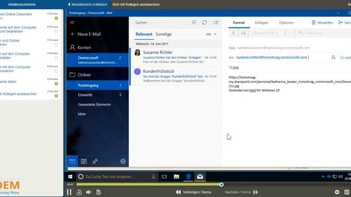Open the Überschrift 1 style dropdown

coord(271,33)
